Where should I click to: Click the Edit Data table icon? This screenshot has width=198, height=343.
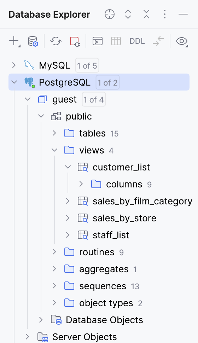click(x=116, y=41)
